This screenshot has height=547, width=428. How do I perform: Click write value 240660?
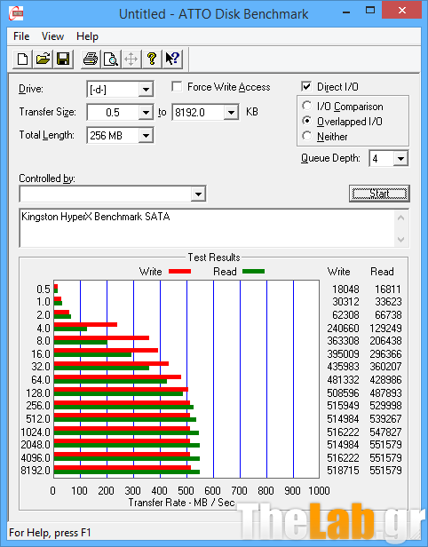click(343, 329)
